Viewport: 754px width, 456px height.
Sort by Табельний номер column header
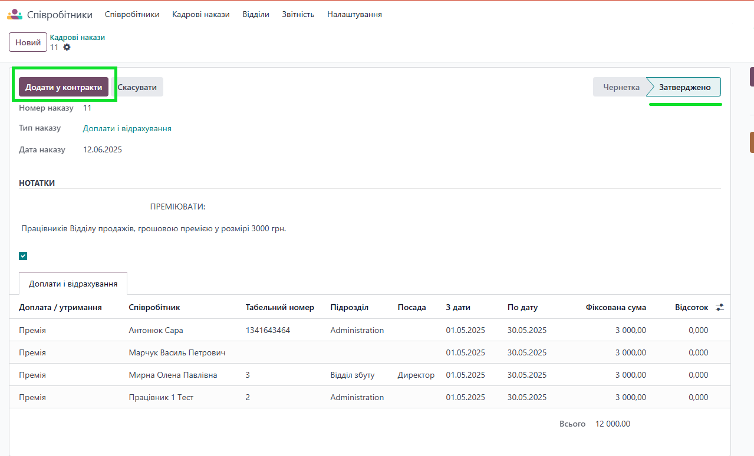[x=280, y=307]
